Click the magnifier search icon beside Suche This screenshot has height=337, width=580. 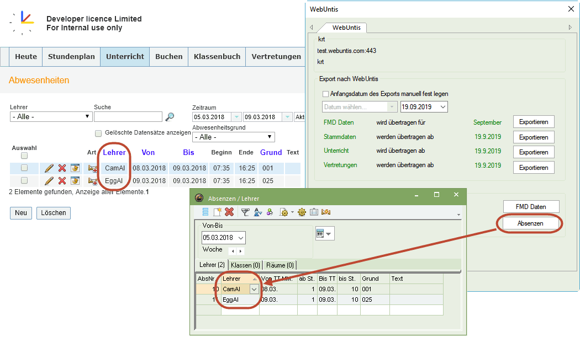(170, 117)
